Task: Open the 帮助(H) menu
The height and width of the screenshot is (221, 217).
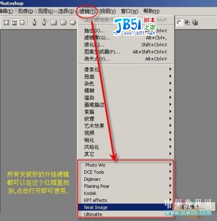Action: 151,11
